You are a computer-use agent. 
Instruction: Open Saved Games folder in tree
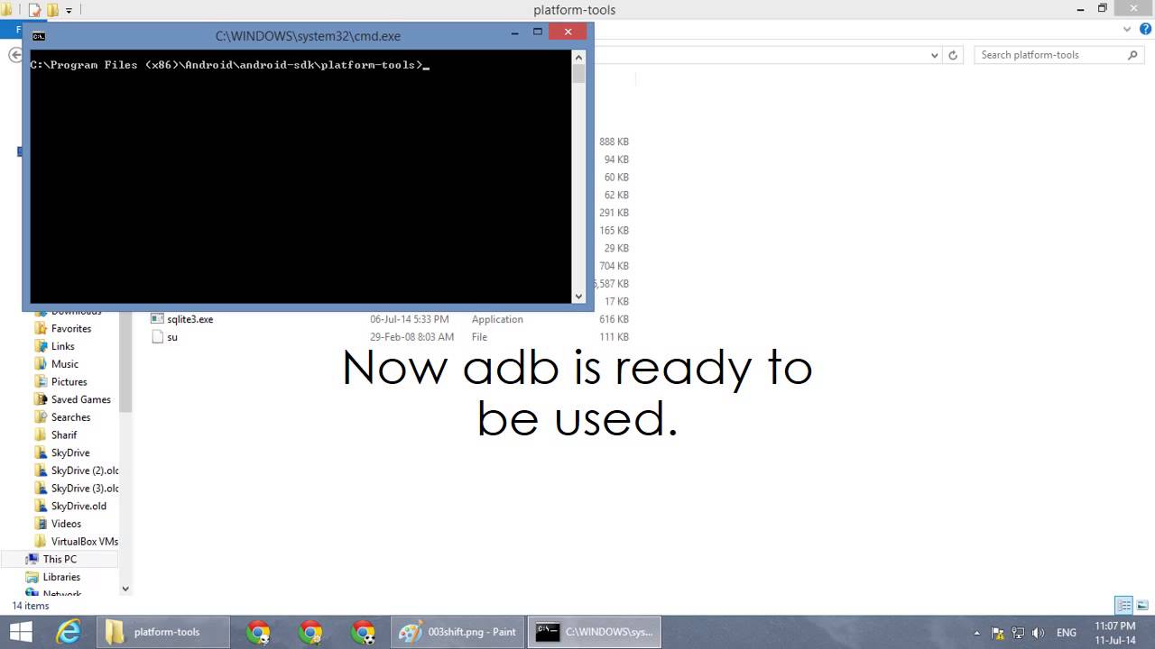tap(81, 399)
